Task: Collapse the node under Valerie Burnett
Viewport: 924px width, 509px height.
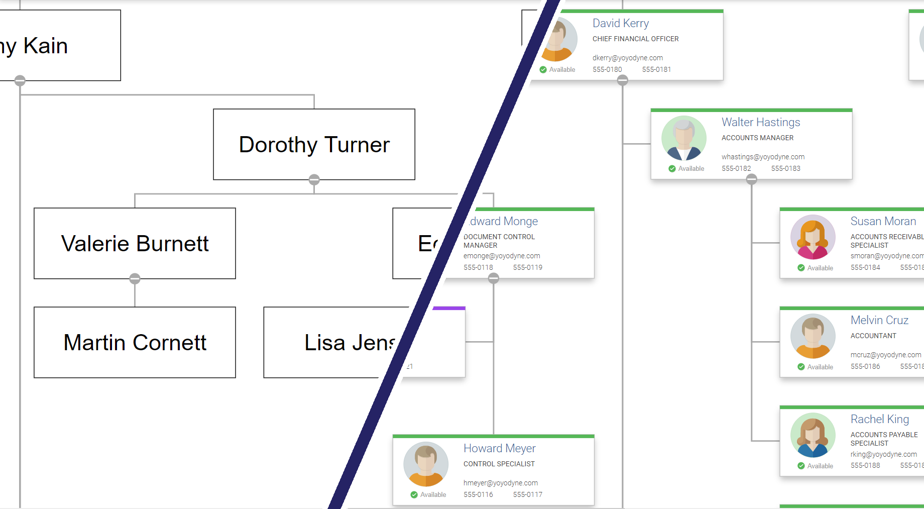Action: pos(135,278)
